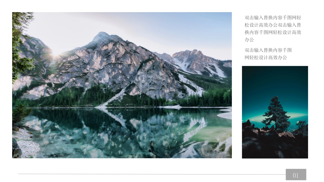Click the upper four-line Chinese text block

click(x=273, y=29)
